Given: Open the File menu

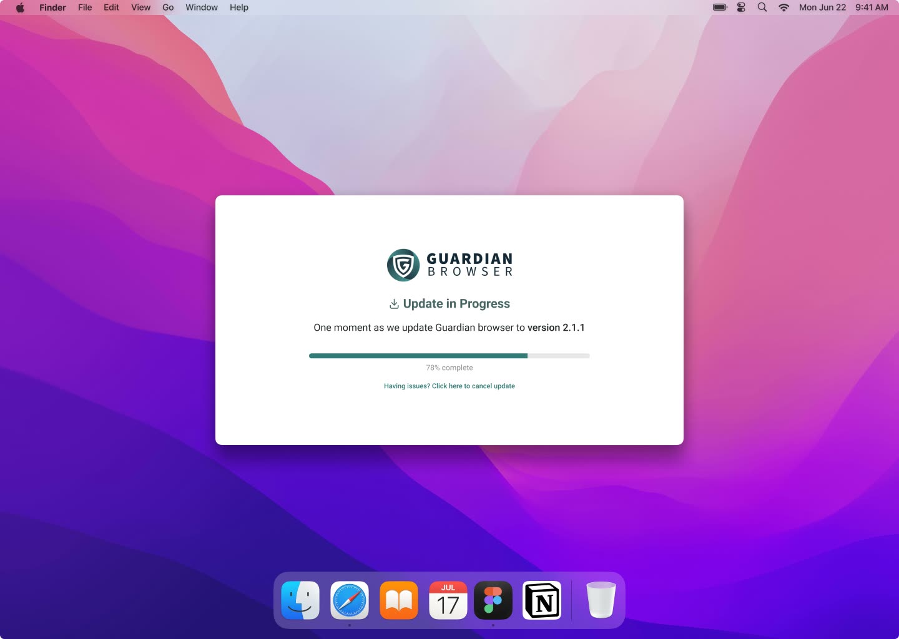Looking at the screenshot, I should tap(85, 7).
